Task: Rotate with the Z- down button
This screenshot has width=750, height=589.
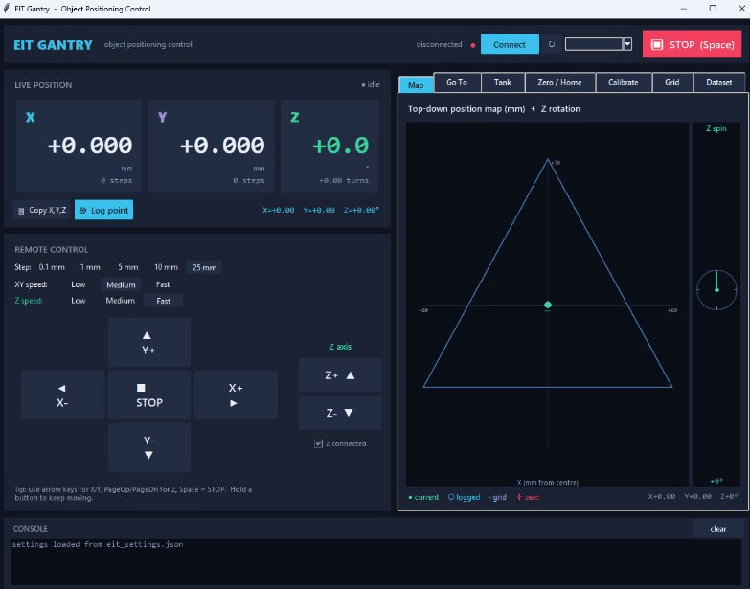Action: (x=340, y=413)
